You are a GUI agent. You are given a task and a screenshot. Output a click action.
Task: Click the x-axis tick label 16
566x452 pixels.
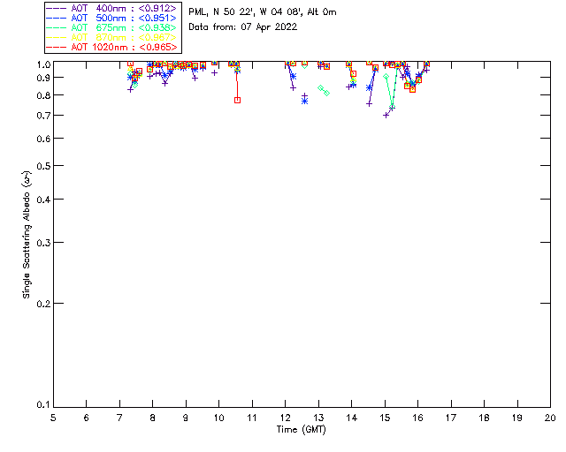click(x=418, y=418)
